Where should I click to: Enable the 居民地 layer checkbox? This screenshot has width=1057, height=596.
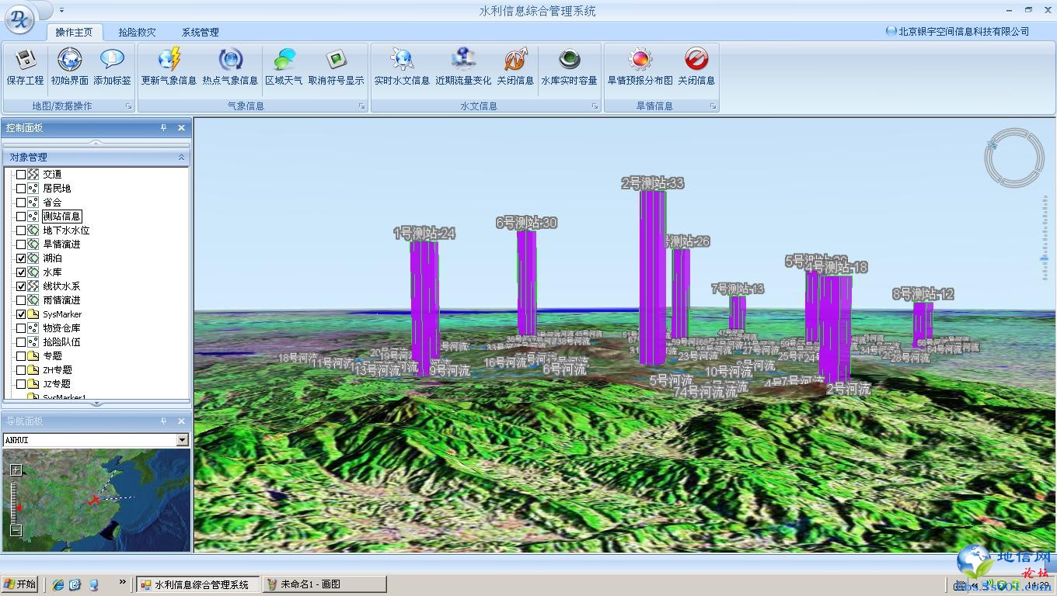(21, 189)
